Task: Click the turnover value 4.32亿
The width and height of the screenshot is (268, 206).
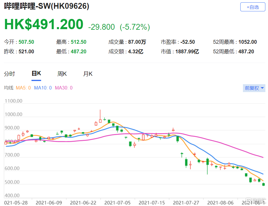Action: click(136, 51)
